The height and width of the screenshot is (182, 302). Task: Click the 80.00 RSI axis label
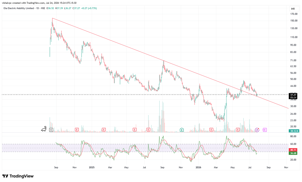[x=293, y=137]
